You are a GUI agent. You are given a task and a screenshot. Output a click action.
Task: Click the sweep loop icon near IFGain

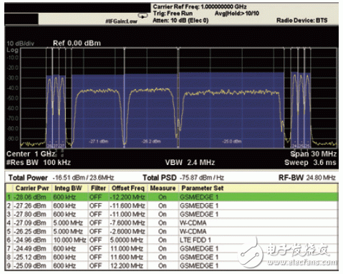tap(142, 16)
